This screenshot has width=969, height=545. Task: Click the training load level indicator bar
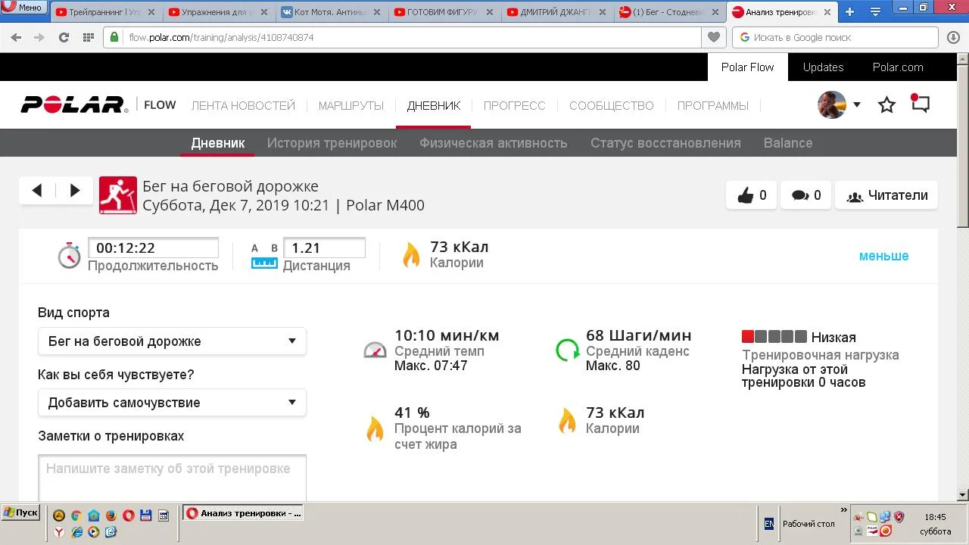(x=774, y=337)
